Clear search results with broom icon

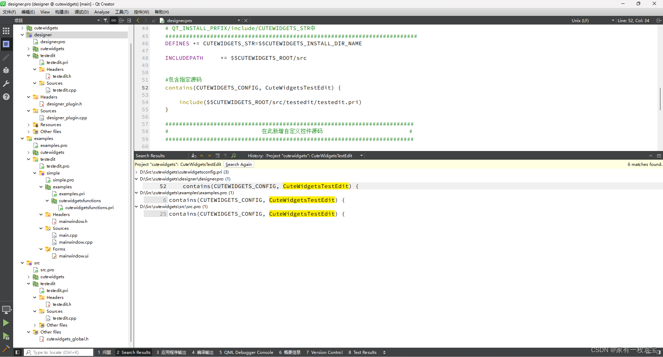[x=194, y=156]
